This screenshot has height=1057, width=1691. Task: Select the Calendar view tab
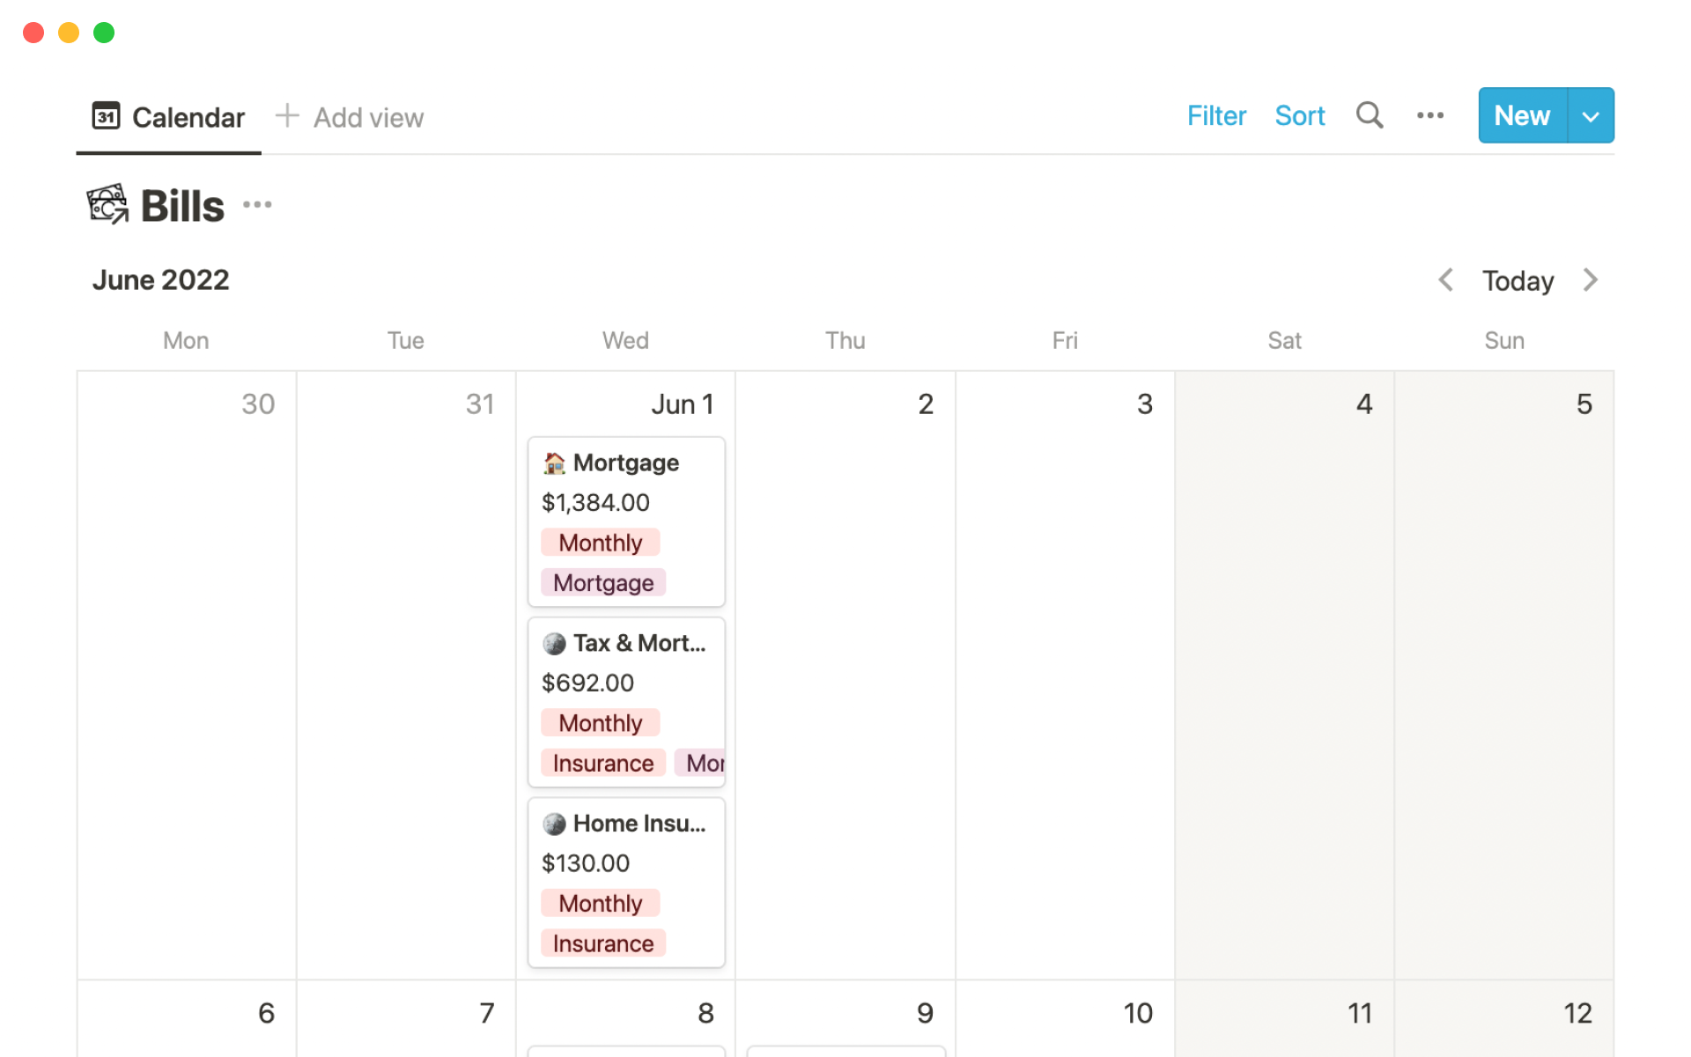(168, 117)
